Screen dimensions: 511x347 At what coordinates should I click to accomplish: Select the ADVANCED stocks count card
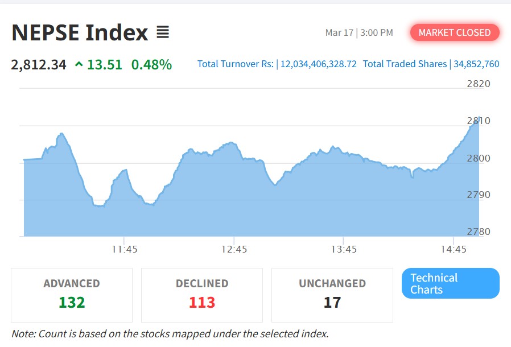tap(72, 295)
